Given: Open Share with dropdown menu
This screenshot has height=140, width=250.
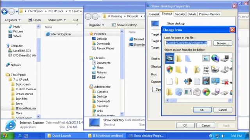Looking at the screenshot, I should click(x=57, y=20).
